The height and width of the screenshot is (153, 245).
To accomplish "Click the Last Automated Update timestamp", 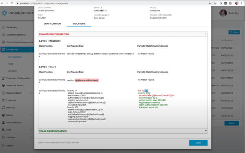I will (x=58, y=142).
